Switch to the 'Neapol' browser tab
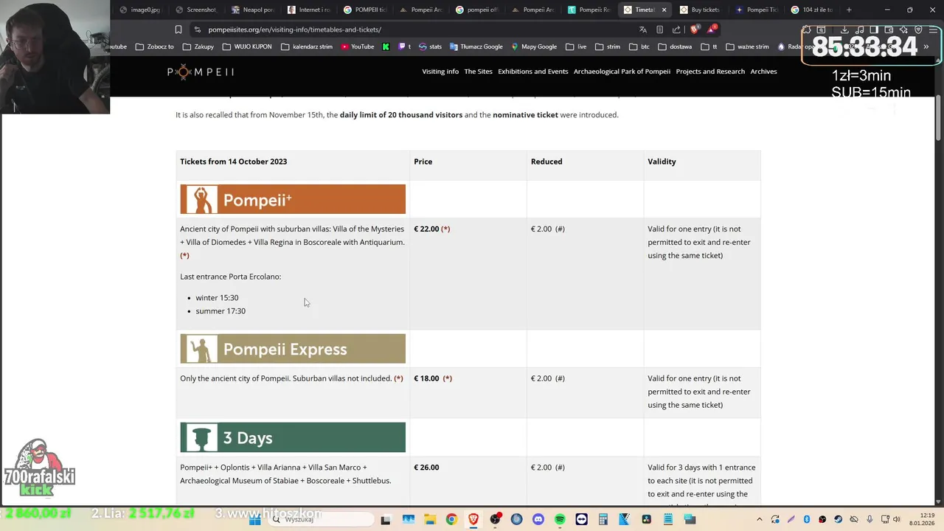944x531 pixels. [252, 10]
